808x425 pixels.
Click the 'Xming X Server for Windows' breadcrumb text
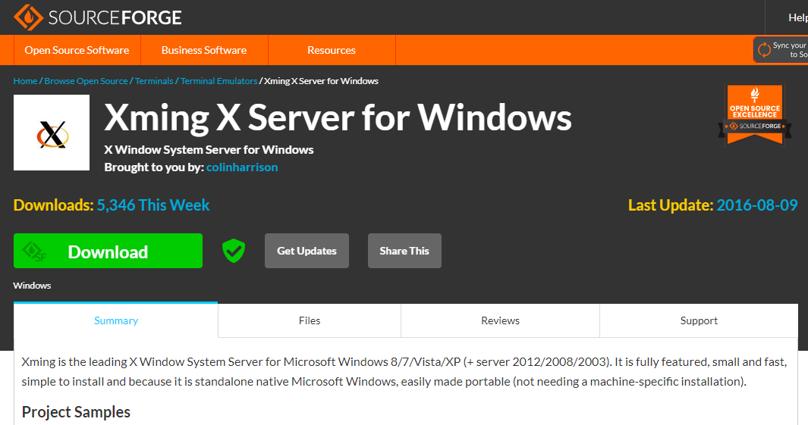click(321, 81)
